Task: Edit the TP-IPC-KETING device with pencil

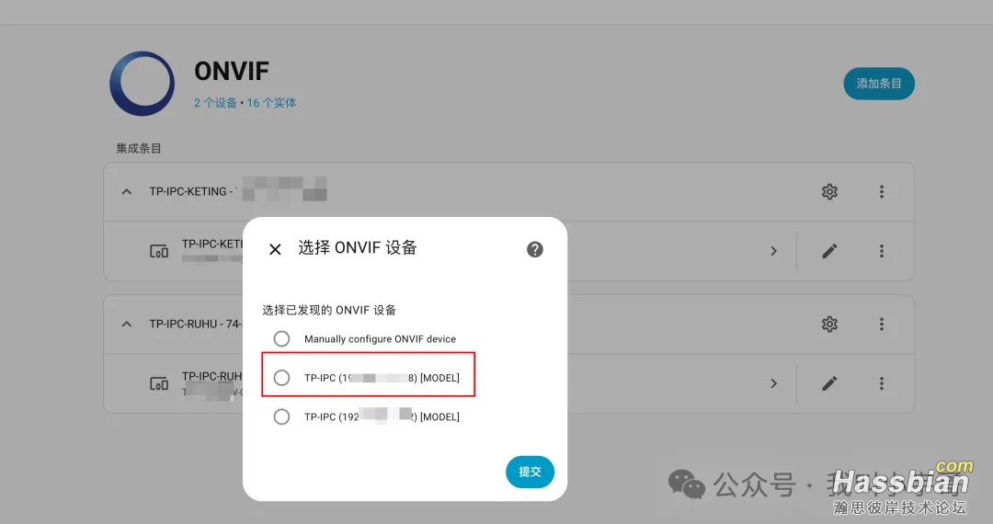Action: (829, 251)
